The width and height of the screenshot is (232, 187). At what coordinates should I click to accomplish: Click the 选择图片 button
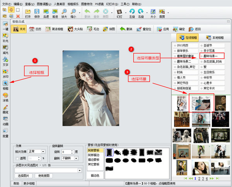click(24, 176)
